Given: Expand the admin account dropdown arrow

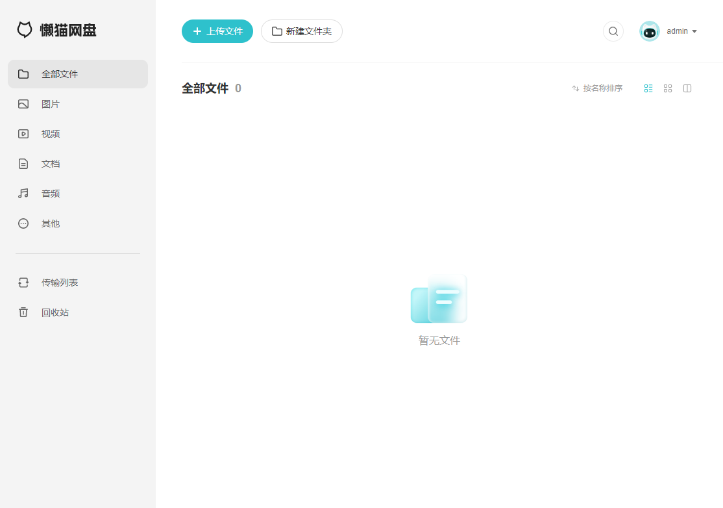Looking at the screenshot, I should coord(694,31).
